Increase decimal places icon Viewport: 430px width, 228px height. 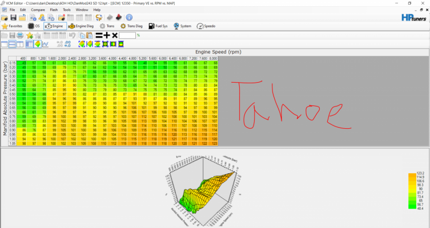[x=68, y=44]
